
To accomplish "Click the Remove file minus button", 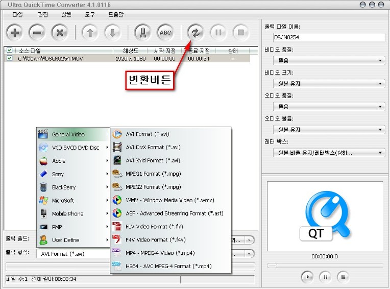I will tap(37, 32).
